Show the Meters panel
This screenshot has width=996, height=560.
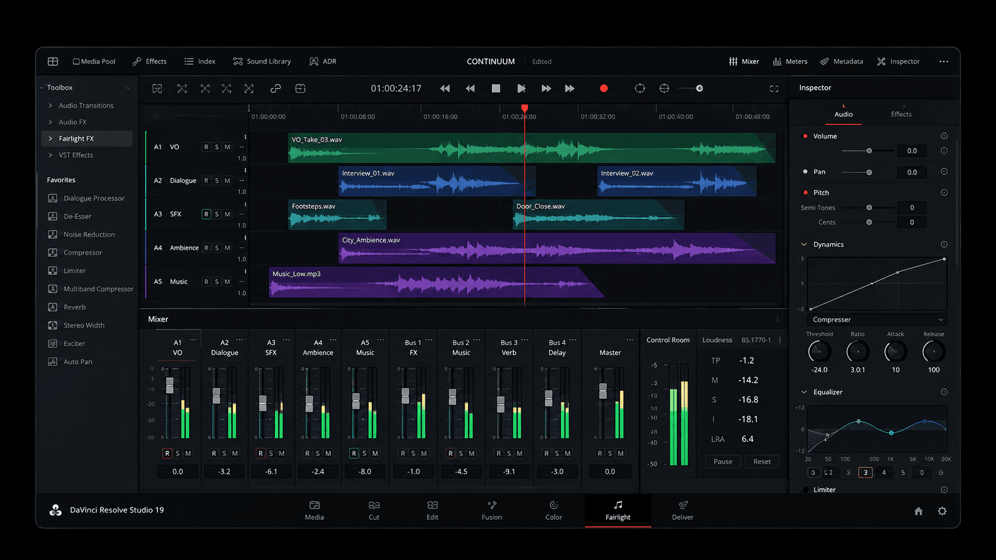(790, 61)
